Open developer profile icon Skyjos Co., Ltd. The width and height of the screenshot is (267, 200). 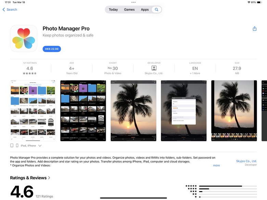tap(154, 68)
